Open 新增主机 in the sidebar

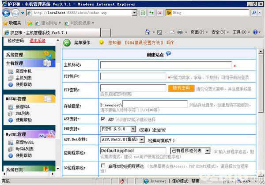point(23,71)
